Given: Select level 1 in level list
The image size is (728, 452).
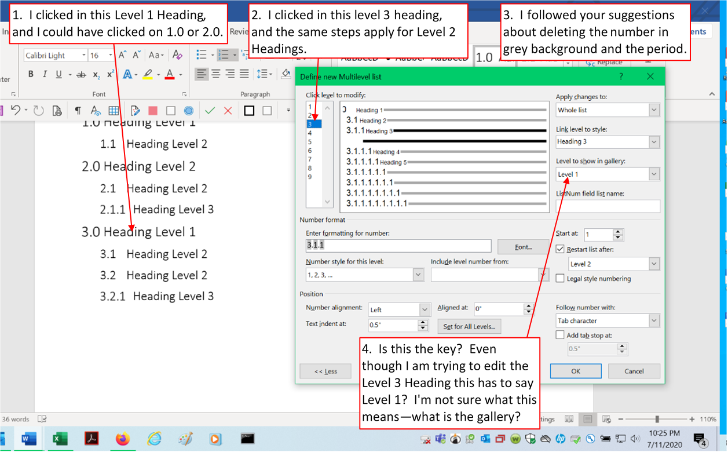Looking at the screenshot, I should (x=310, y=107).
